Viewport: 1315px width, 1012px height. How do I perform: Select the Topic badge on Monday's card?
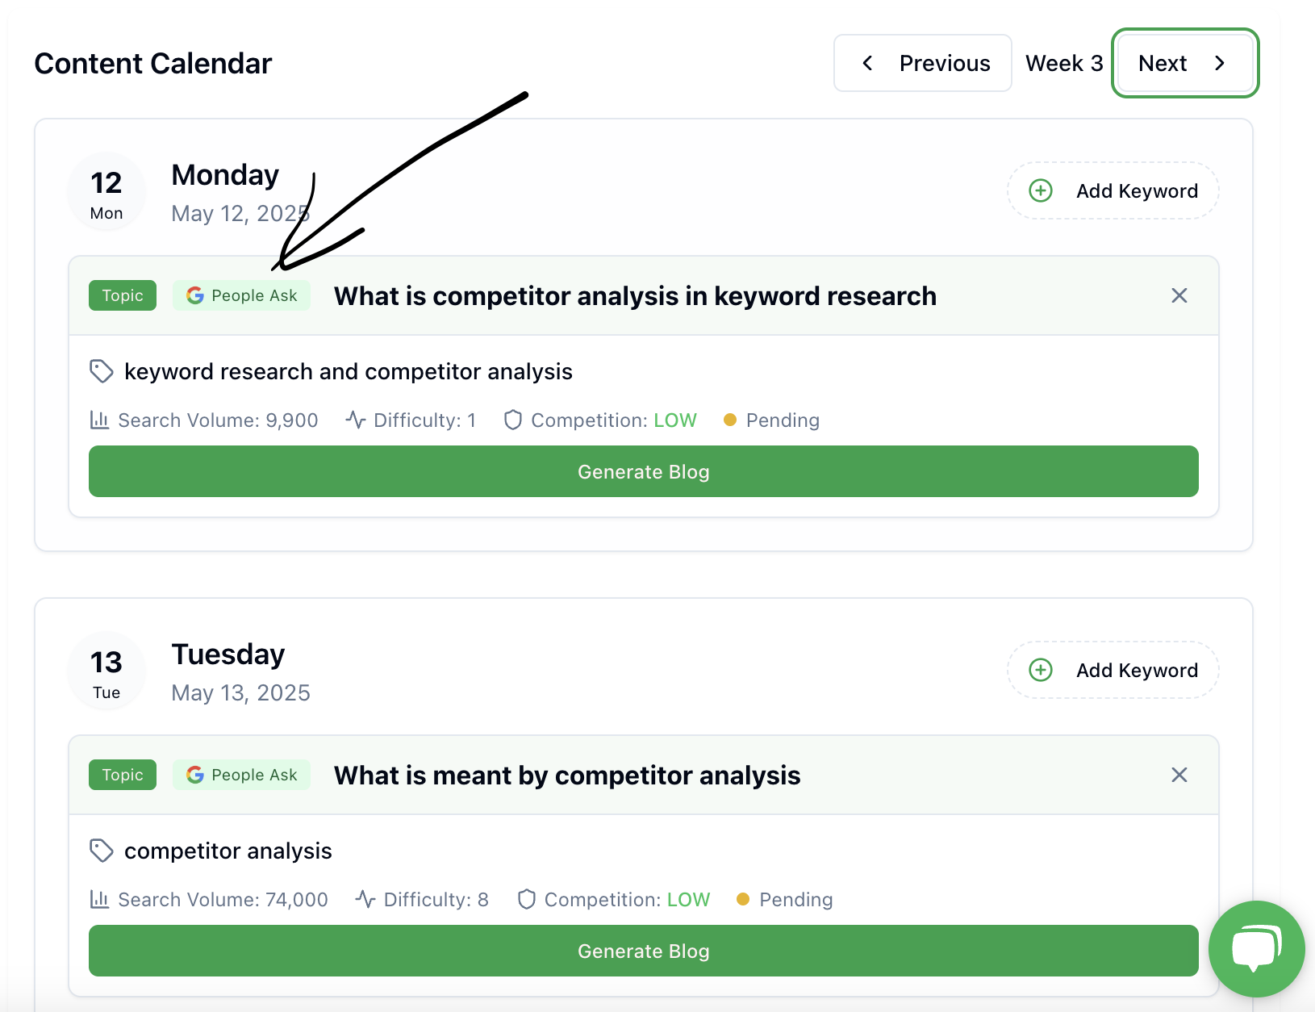[123, 295]
